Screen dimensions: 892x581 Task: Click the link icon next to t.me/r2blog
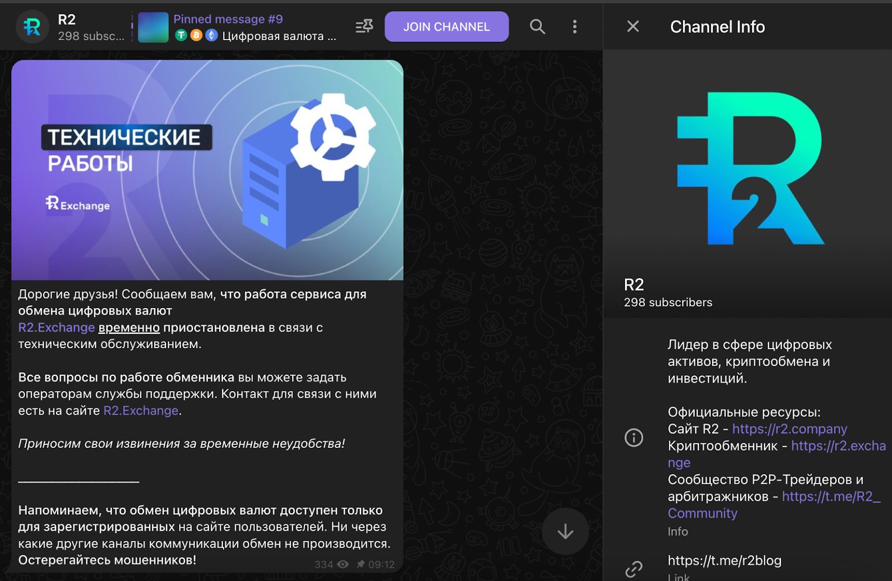click(x=634, y=569)
